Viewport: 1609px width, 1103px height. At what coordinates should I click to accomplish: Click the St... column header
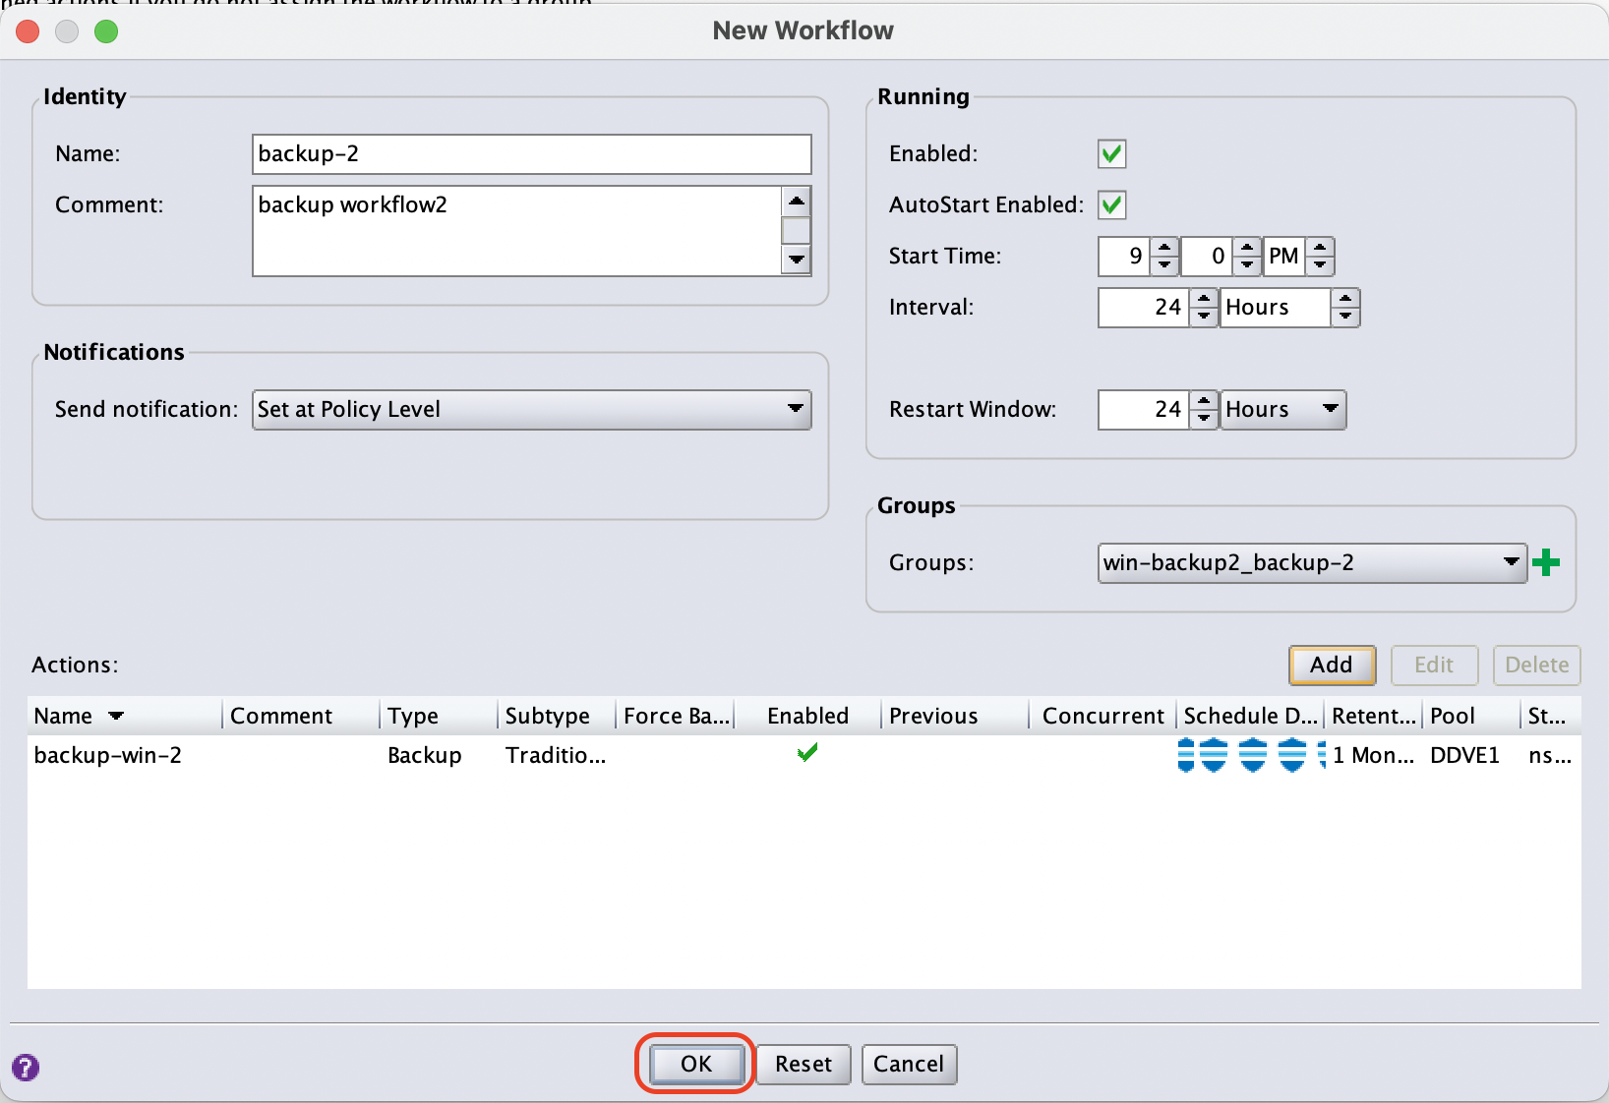pyautogui.click(x=1551, y=716)
